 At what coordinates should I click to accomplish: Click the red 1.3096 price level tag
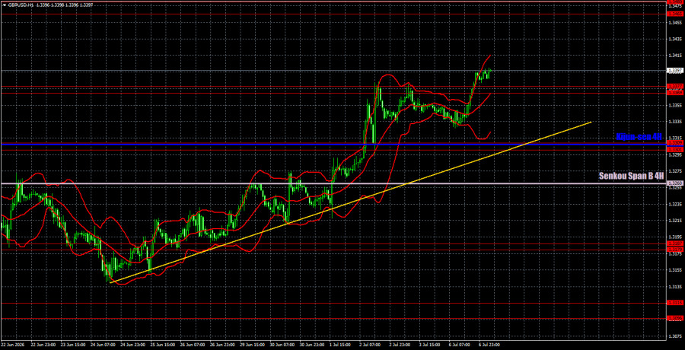[x=675, y=319]
